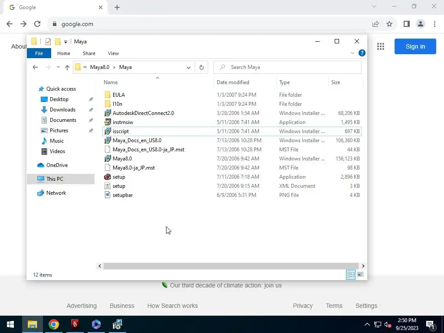The height and width of the screenshot is (333, 444).
Task: Open the Home ribbon tab
Action: [63, 53]
